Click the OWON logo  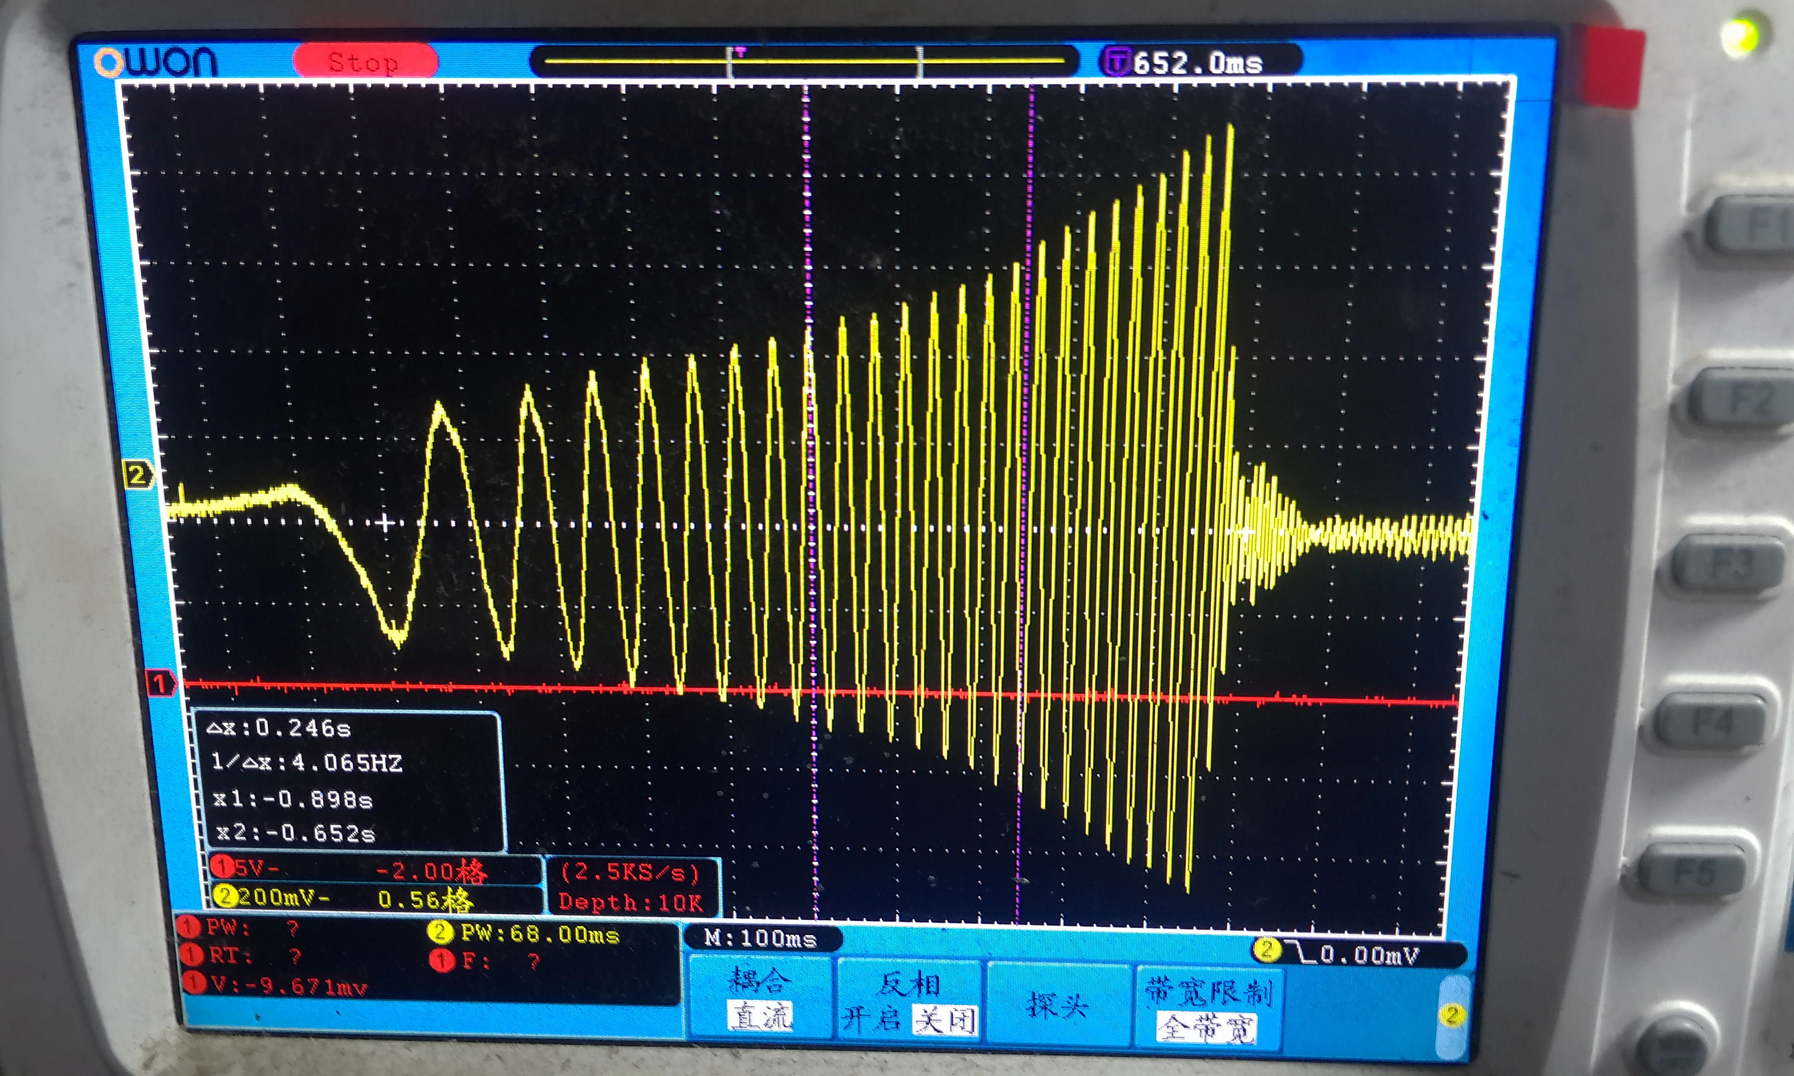point(156,62)
